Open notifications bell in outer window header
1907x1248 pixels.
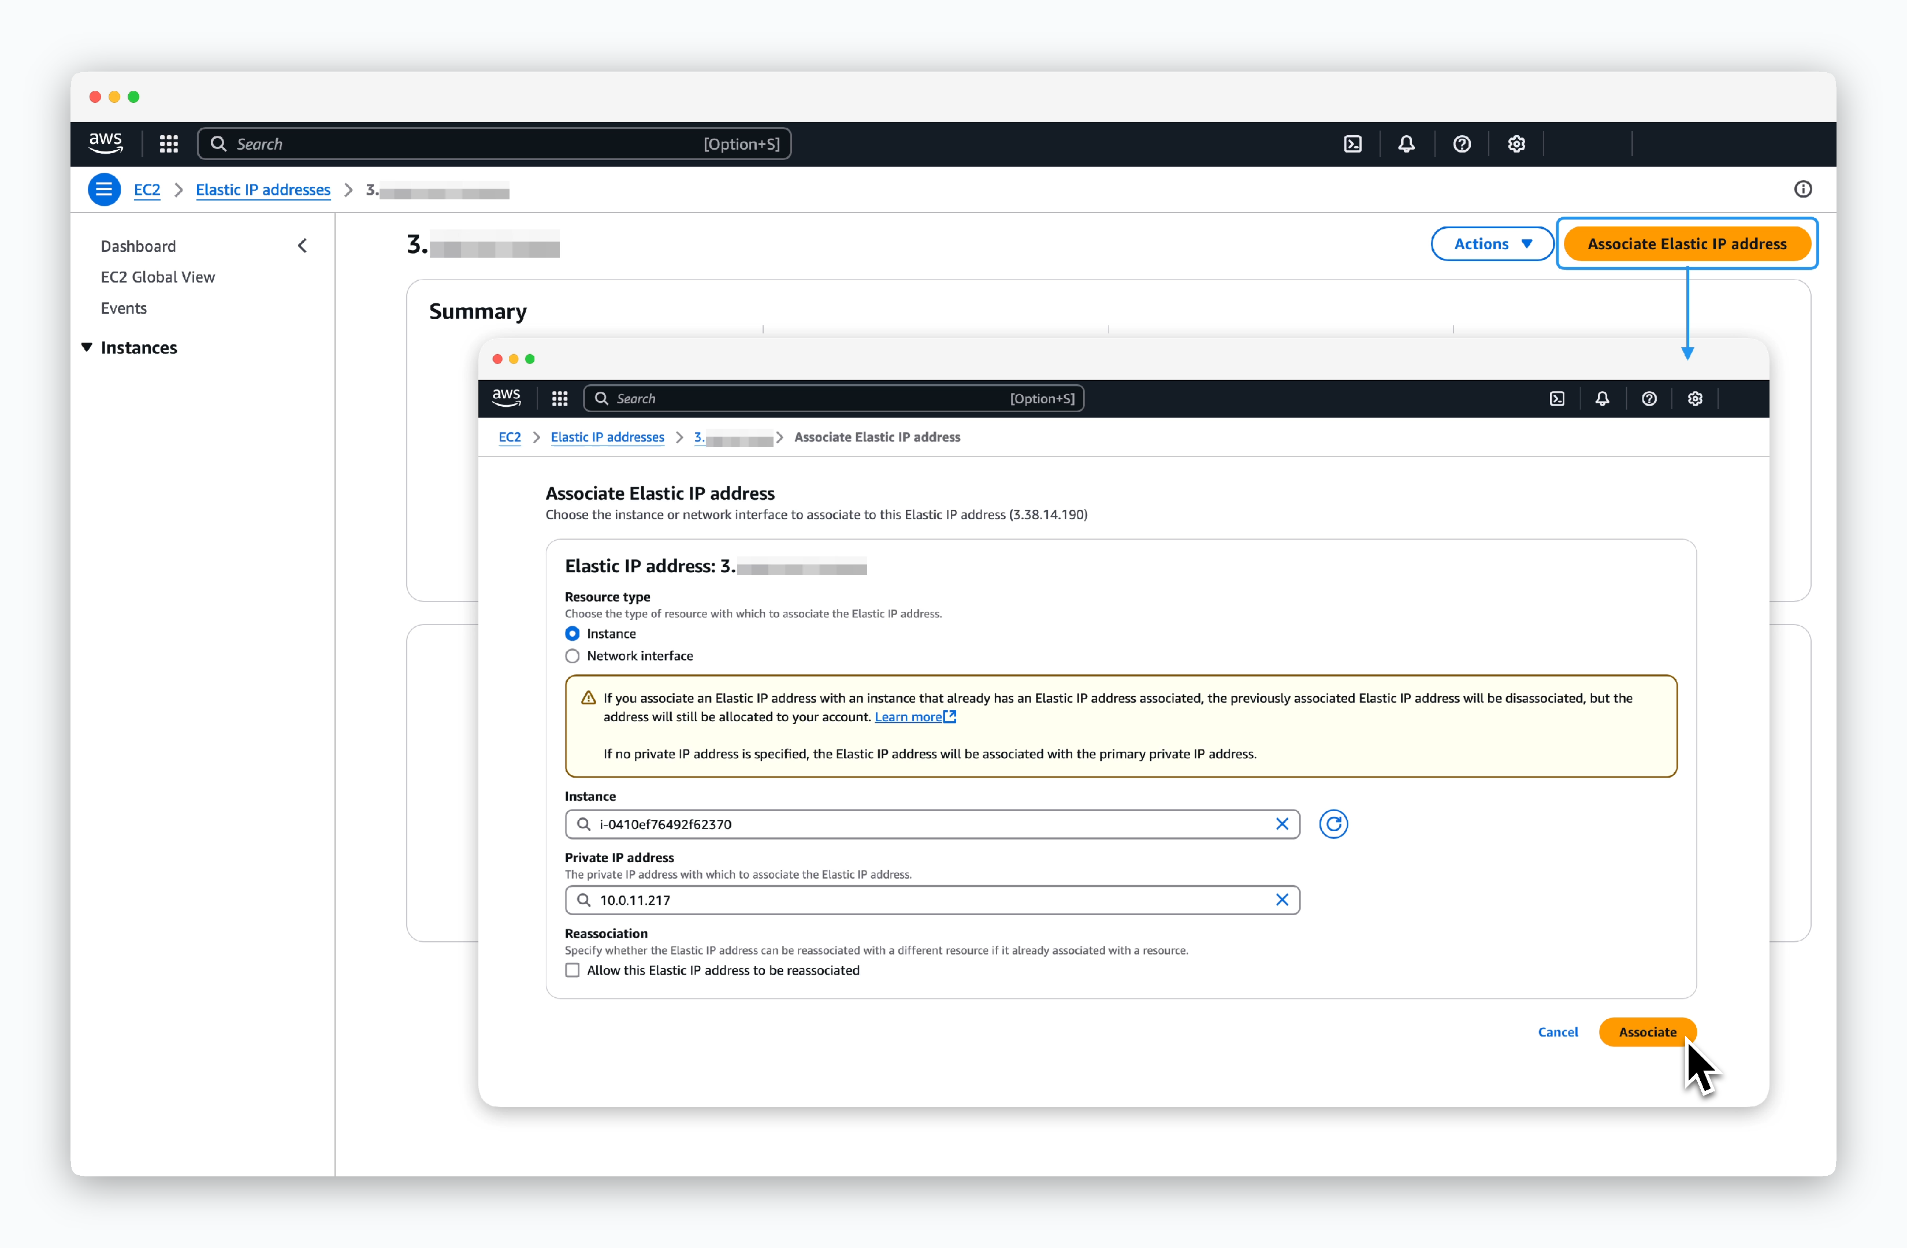(1406, 144)
